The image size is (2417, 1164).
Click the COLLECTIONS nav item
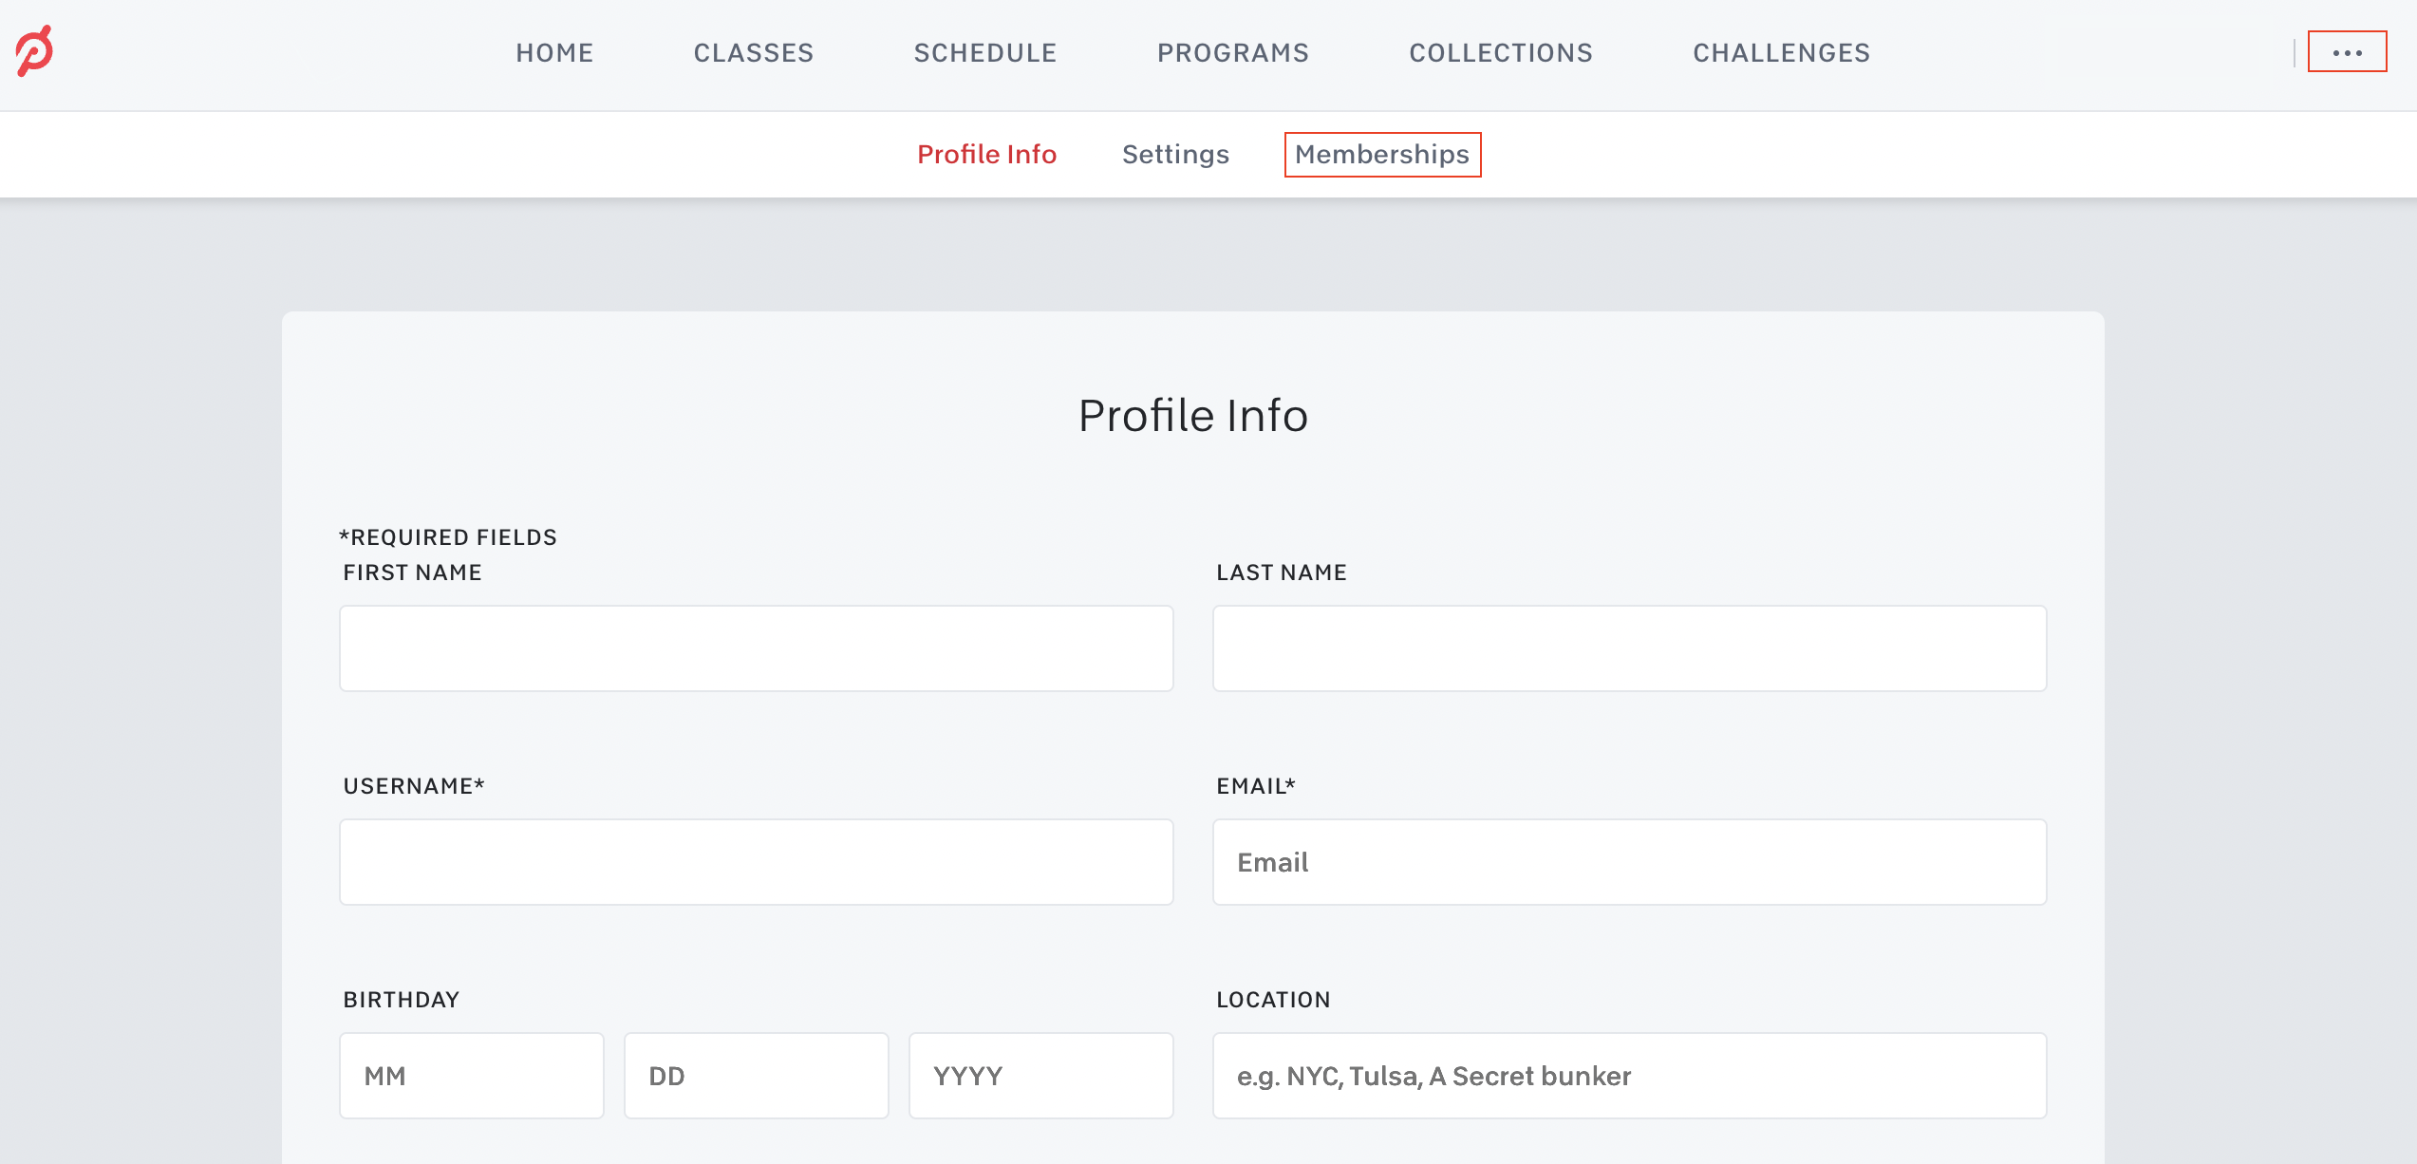click(1502, 52)
